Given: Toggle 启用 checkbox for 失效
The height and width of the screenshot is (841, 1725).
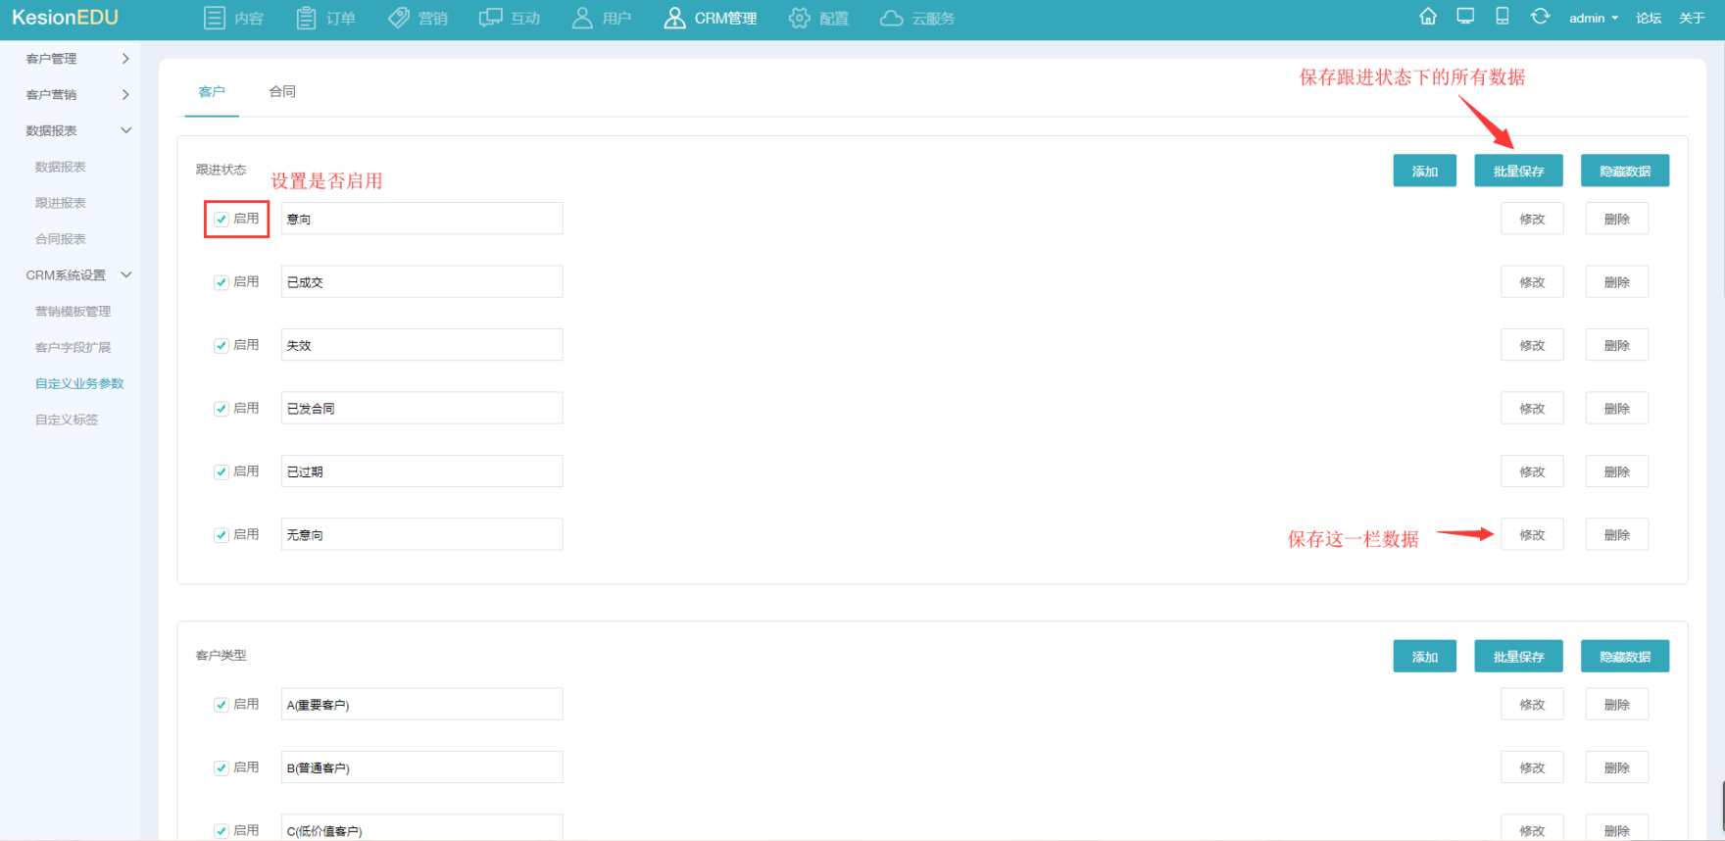Looking at the screenshot, I should point(222,346).
